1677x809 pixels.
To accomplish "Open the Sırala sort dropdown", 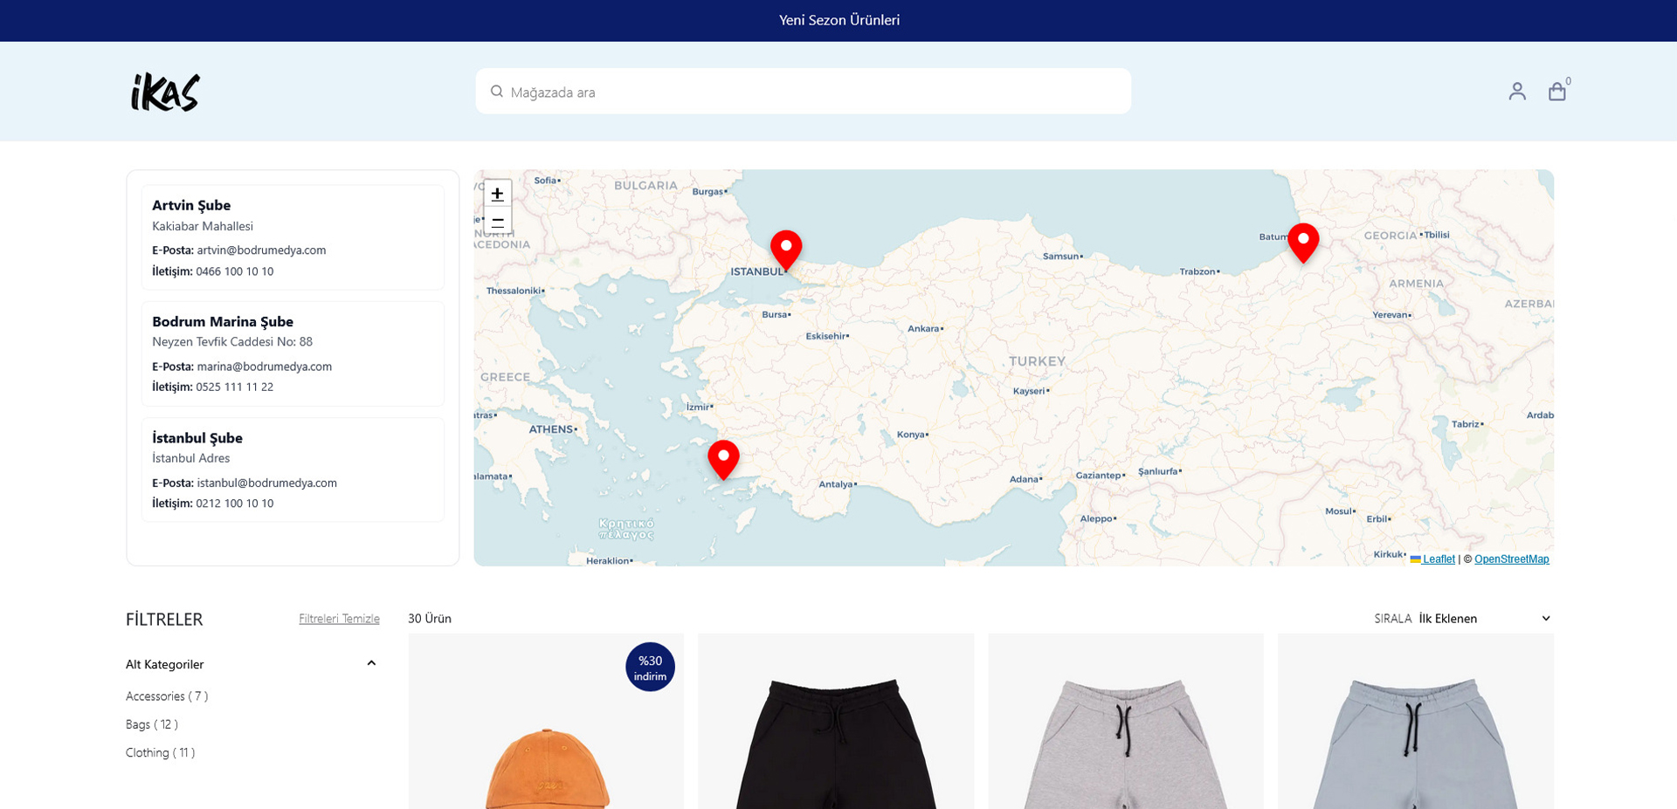I will click(x=1483, y=619).
